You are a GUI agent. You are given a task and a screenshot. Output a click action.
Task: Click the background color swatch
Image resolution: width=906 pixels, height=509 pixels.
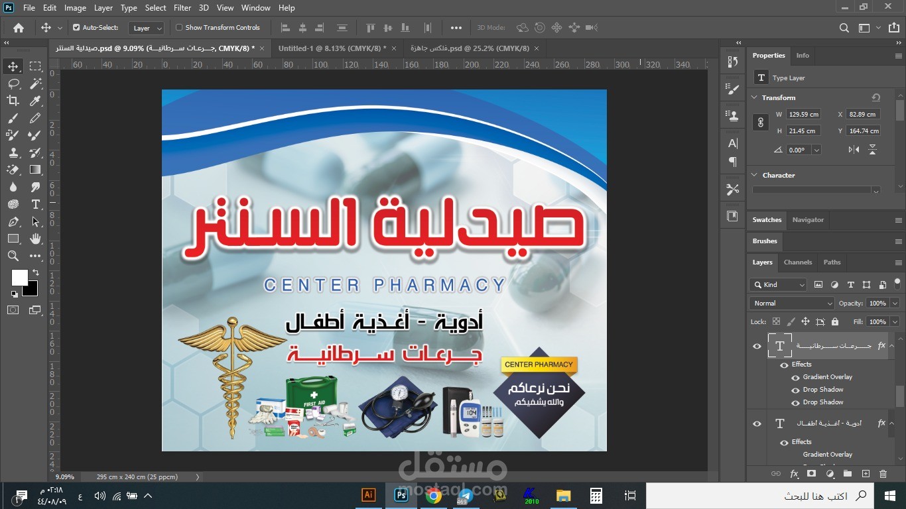tap(31, 289)
